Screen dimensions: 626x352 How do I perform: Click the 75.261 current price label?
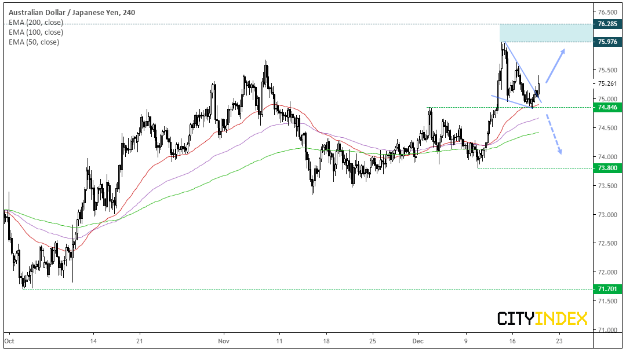click(x=607, y=83)
